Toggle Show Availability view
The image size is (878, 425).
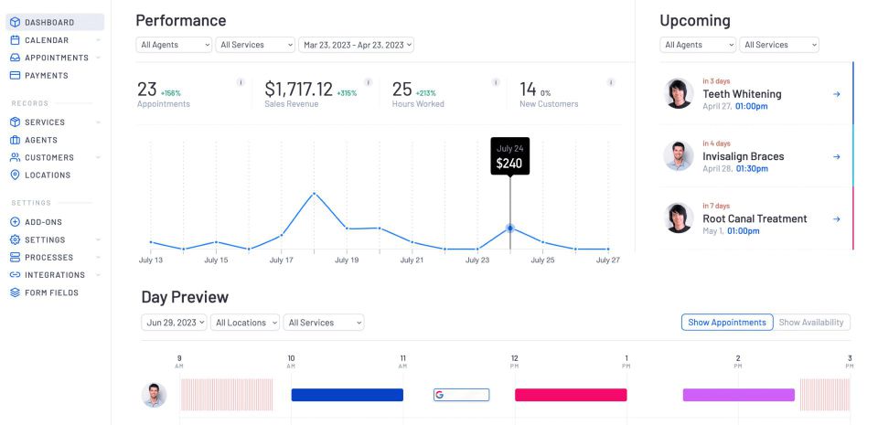coord(812,323)
